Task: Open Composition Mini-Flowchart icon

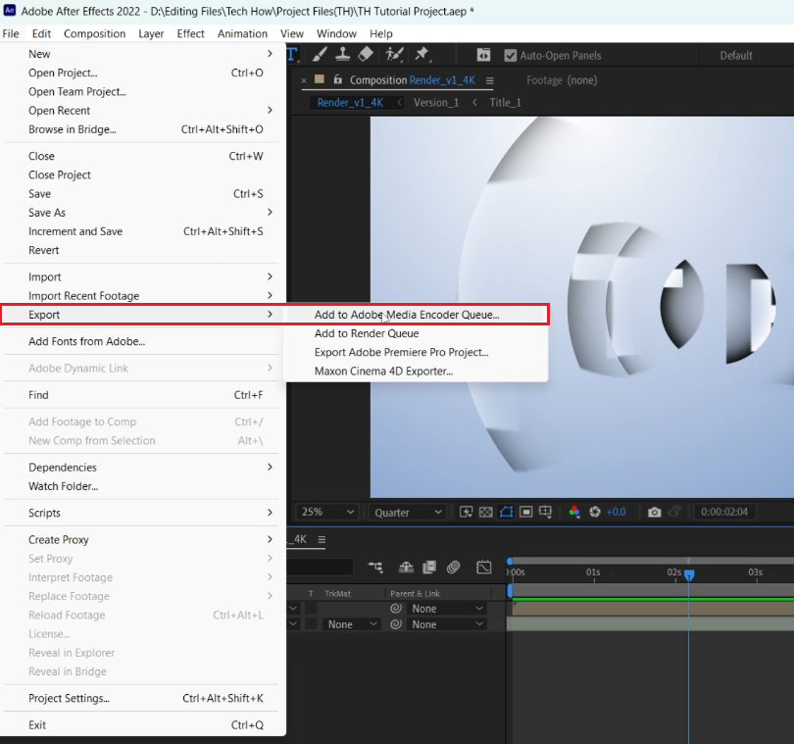Action: point(375,568)
